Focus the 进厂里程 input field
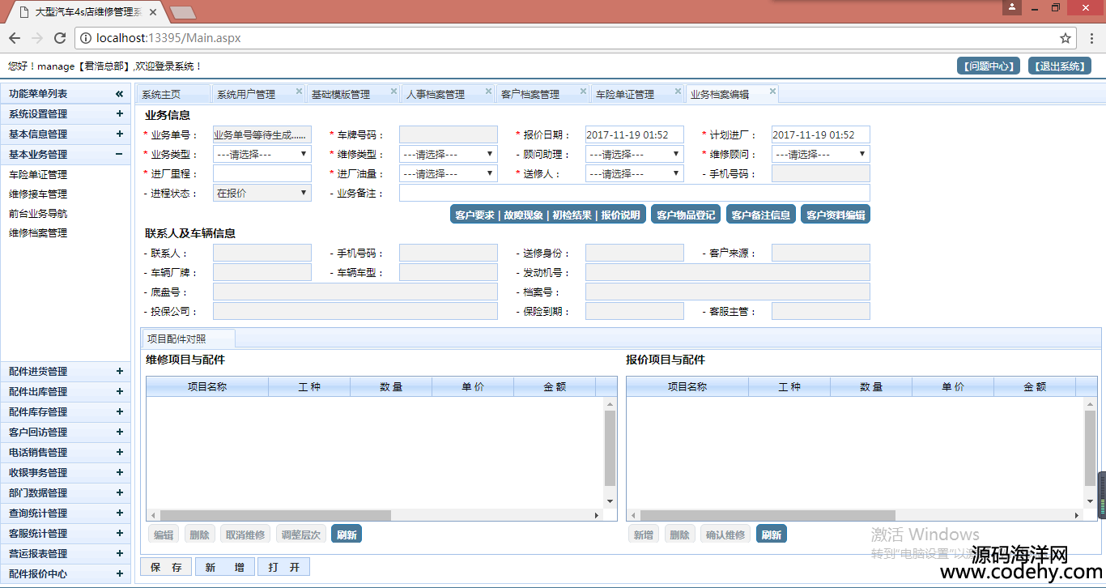The image size is (1106, 588). click(x=262, y=173)
